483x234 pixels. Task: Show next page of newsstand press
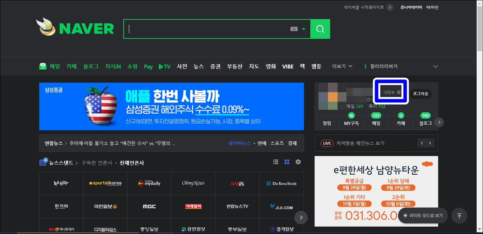pos(301,218)
